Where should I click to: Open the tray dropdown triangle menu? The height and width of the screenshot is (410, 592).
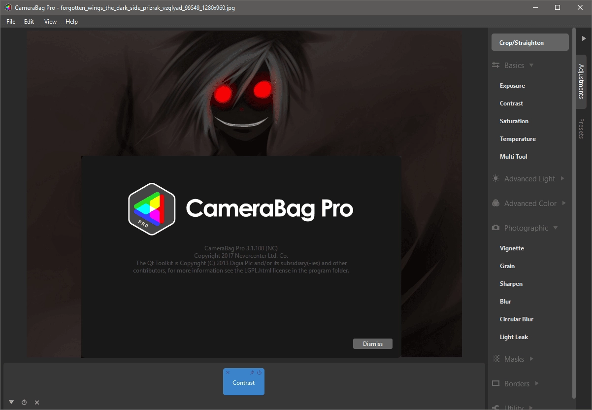coord(11,402)
